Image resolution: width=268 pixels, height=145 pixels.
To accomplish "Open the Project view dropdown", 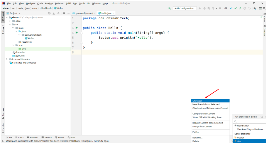I will pyautogui.click(x=13, y=13).
